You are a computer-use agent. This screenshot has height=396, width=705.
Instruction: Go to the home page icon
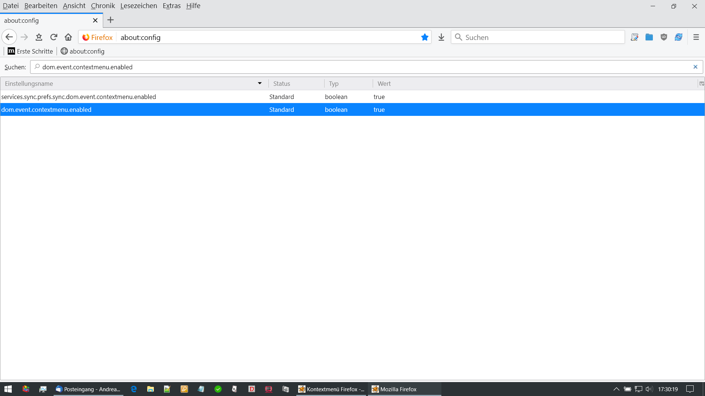tap(68, 37)
